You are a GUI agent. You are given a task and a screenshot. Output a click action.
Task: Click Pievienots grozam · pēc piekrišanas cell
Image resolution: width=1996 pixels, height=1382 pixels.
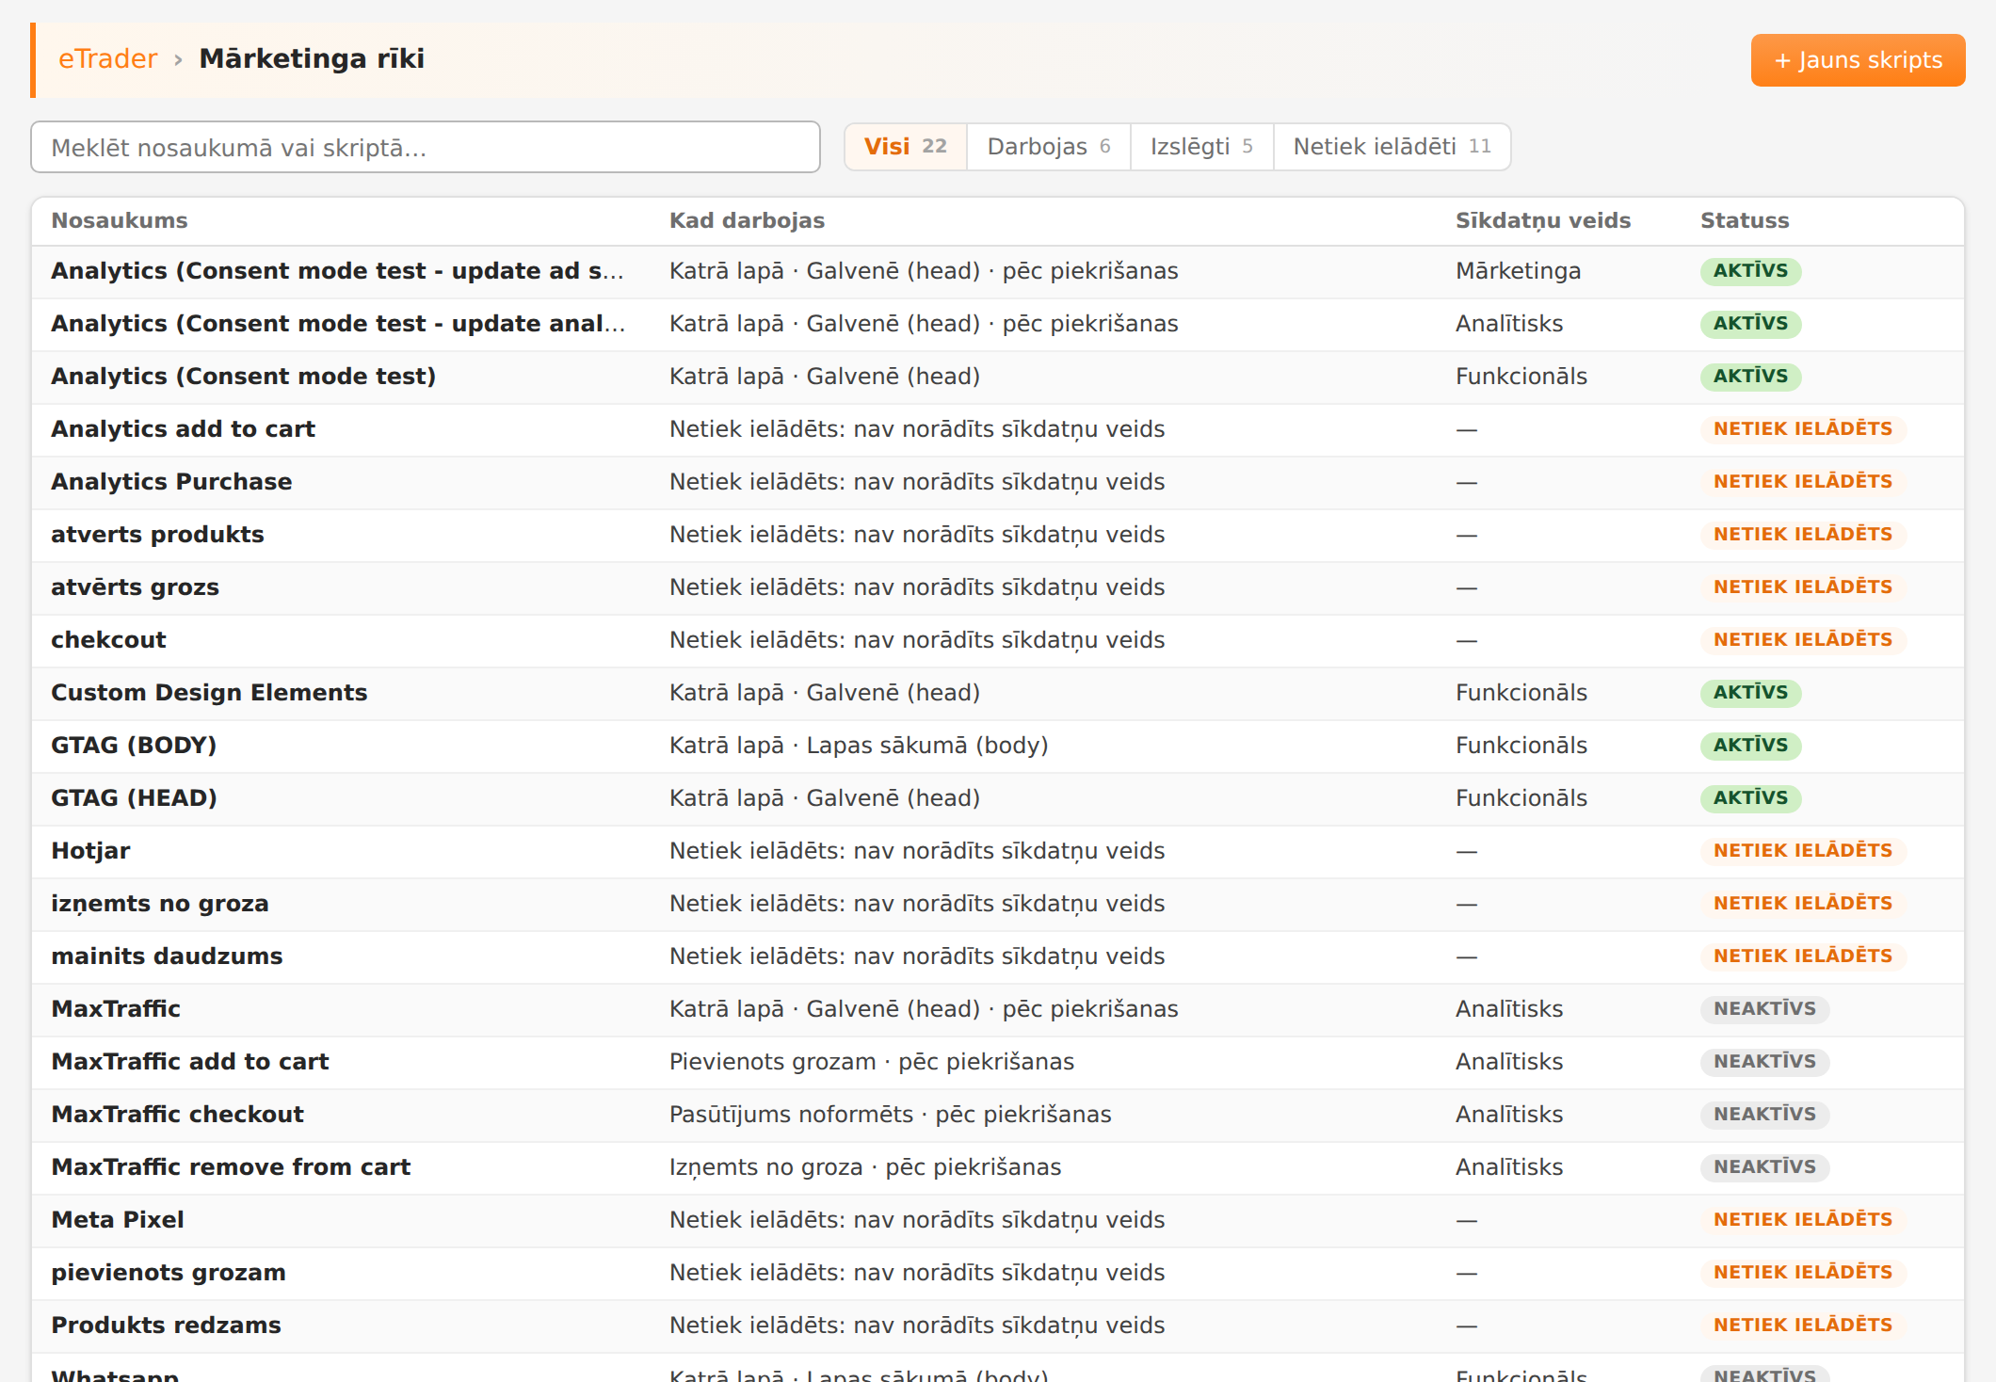point(872,1062)
